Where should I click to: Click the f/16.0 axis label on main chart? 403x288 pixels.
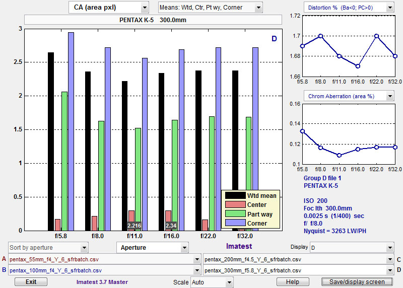coord(171,236)
